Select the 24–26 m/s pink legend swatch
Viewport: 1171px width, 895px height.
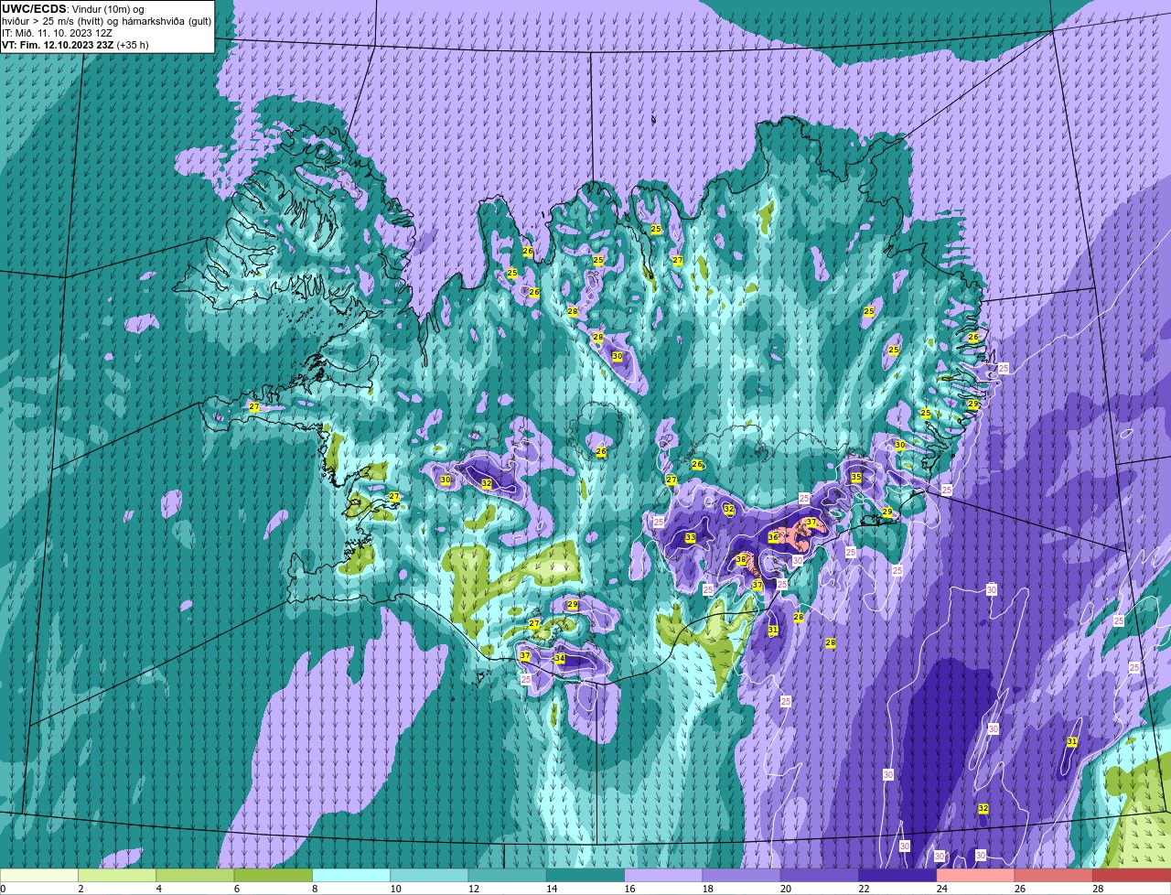pos(976,875)
